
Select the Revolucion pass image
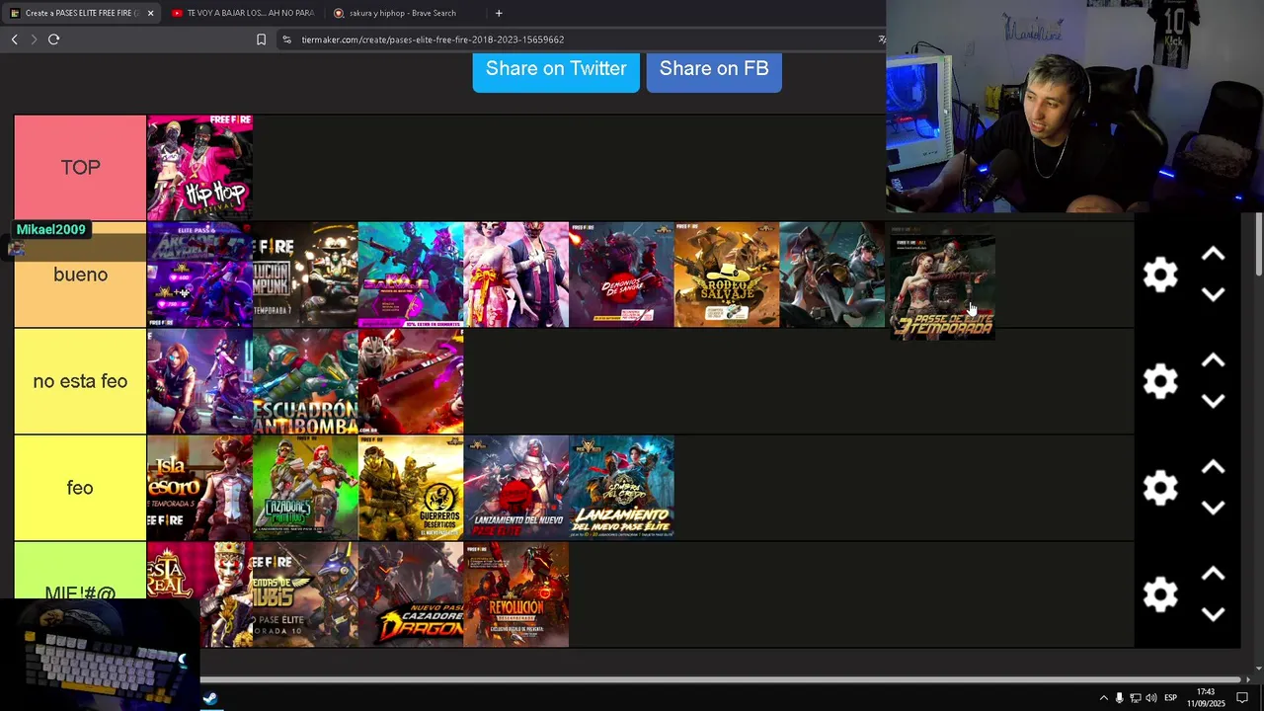pyautogui.click(x=516, y=594)
